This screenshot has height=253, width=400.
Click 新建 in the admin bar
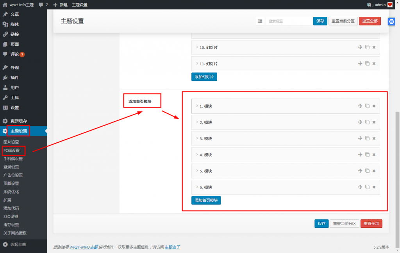click(x=61, y=5)
